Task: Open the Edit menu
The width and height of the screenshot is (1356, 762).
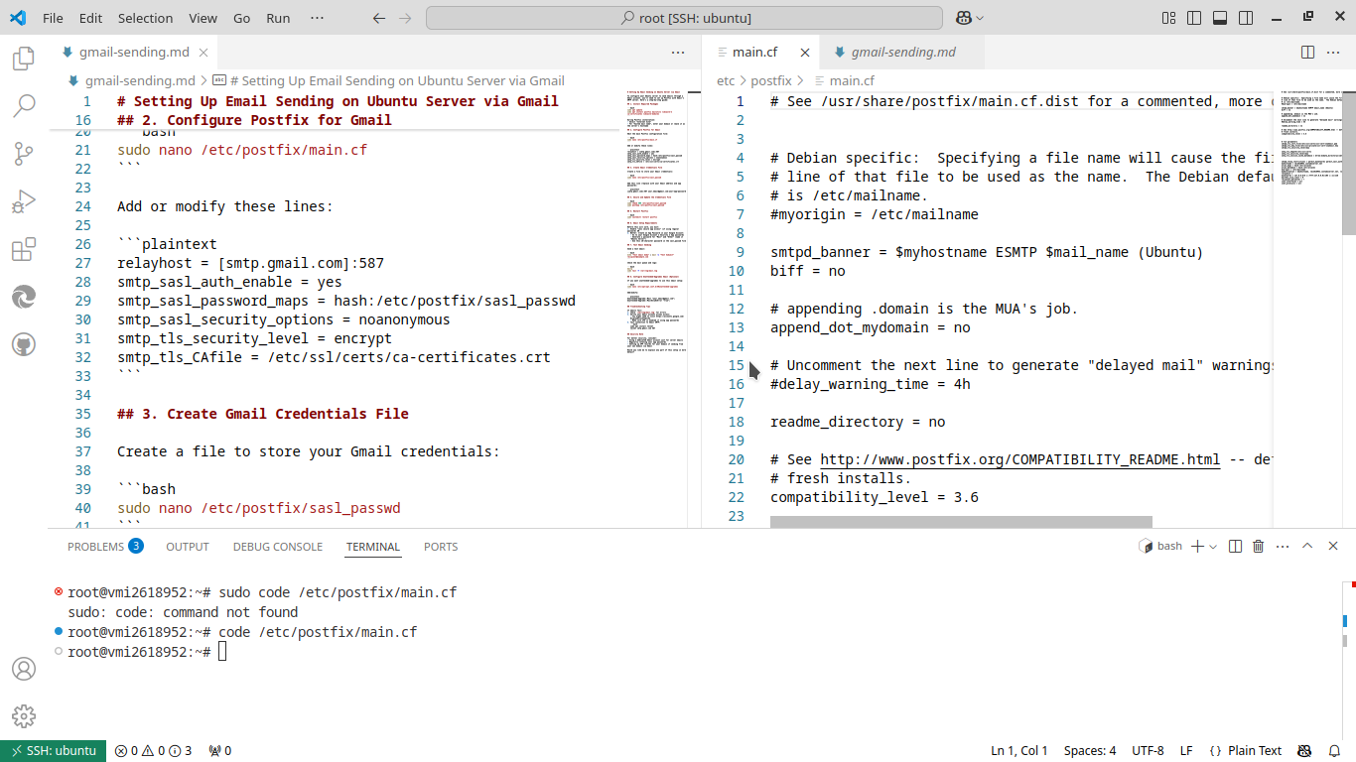Action: click(x=90, y=18)
